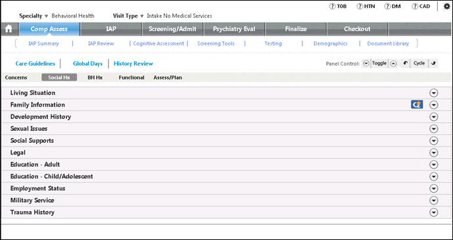
Task: Collapse all panels with Toggle down arrow
Action: pyautogui.click(x=366, y=64)
